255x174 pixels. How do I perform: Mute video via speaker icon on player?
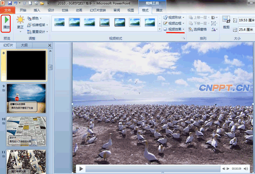(246, 169)
